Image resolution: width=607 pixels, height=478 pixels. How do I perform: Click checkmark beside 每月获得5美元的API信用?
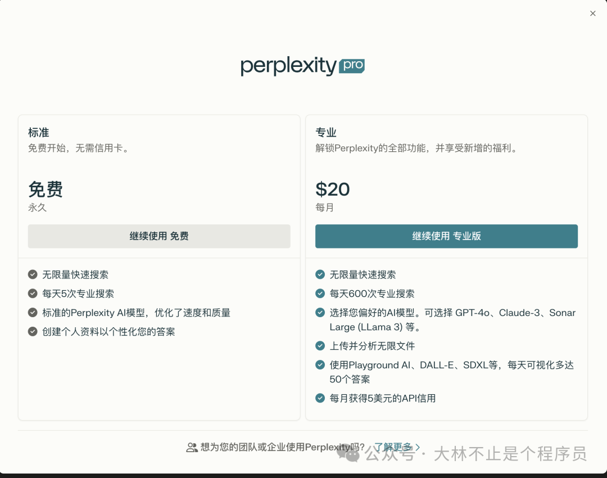point(320,398)
